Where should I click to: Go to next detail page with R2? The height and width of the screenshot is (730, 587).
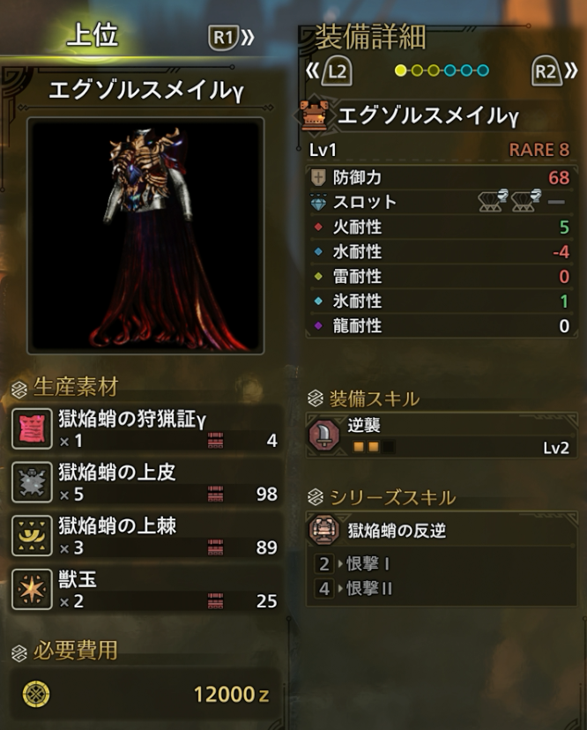coord(554,71)
